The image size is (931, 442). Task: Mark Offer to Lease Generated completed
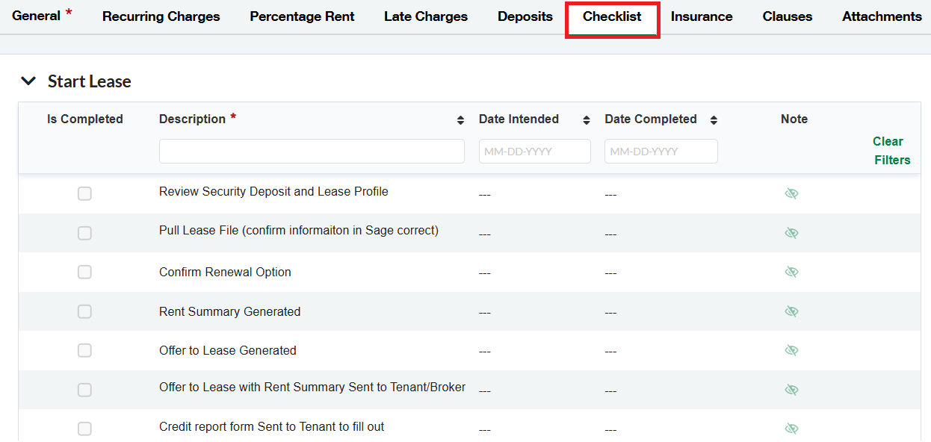(x=84, y=350)
